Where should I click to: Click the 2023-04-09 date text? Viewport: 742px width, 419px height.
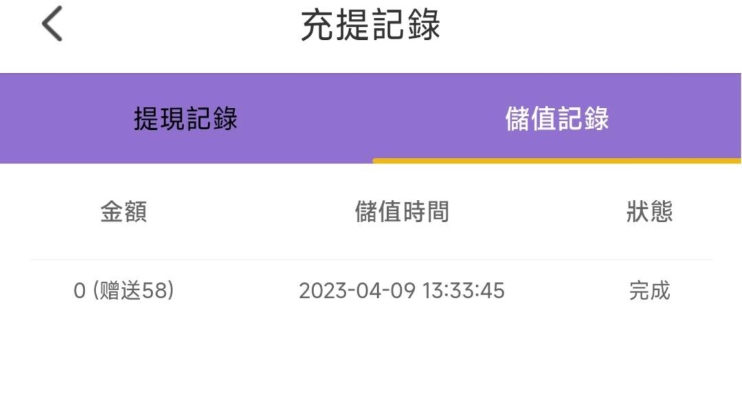(357, 291)
